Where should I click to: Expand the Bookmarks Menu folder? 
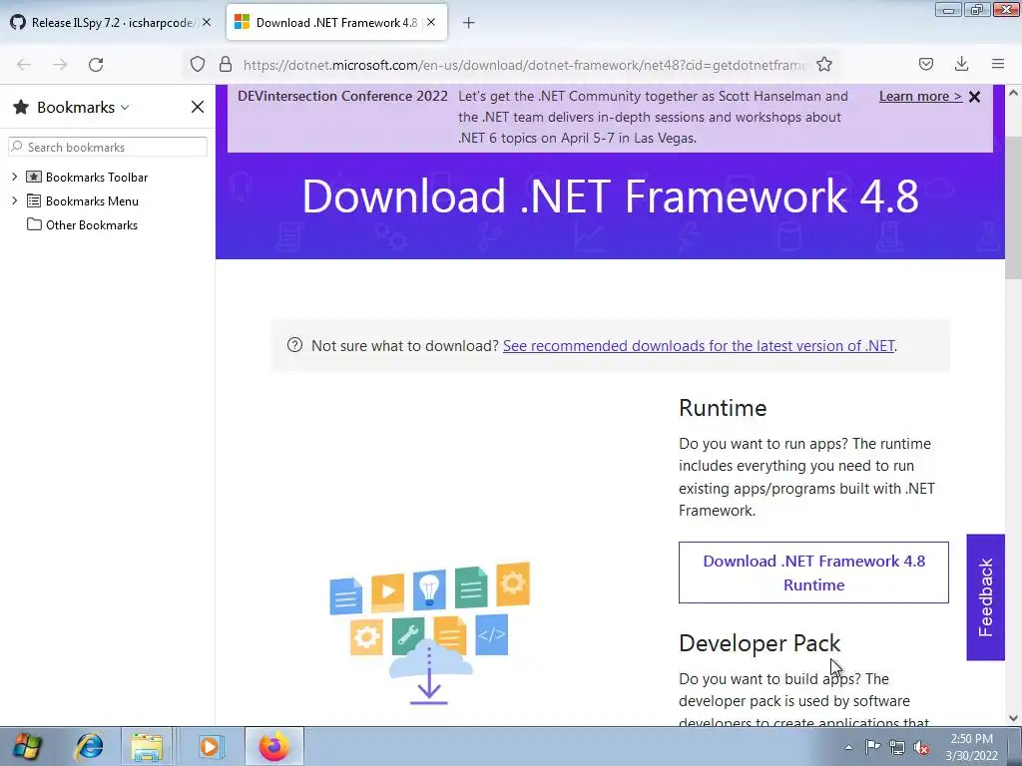(14, 200)
